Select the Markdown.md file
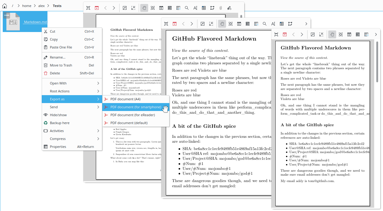Screen dimensions: 383x211 tap(25, 22)
